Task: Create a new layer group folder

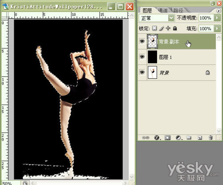Action: (x=189, y=137)
